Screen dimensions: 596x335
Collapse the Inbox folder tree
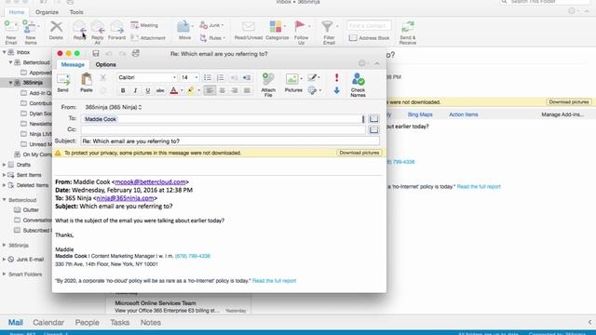coord(4,52)
